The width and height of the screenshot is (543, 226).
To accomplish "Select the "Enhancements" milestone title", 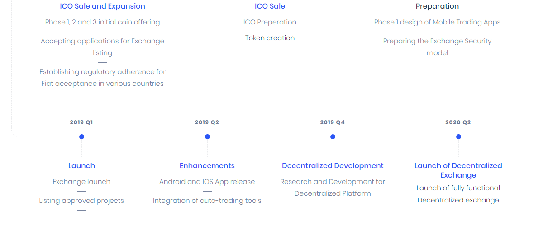I will point(207,166).
